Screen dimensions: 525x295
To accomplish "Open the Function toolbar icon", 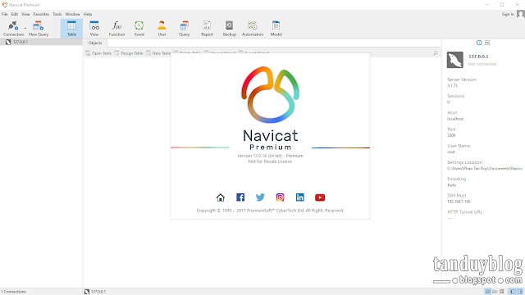I will tap(116, 29).
